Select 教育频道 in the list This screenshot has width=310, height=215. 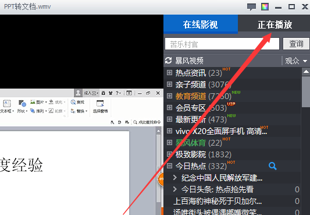(203, 96)
